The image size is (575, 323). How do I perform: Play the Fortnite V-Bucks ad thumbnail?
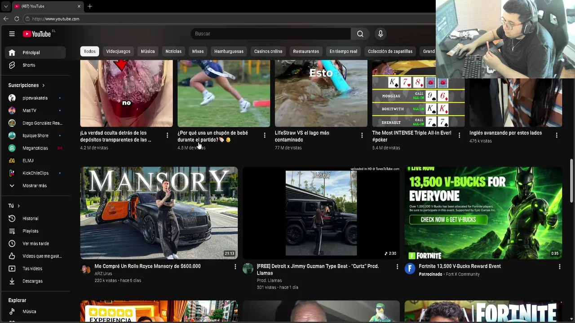[483, 213]
